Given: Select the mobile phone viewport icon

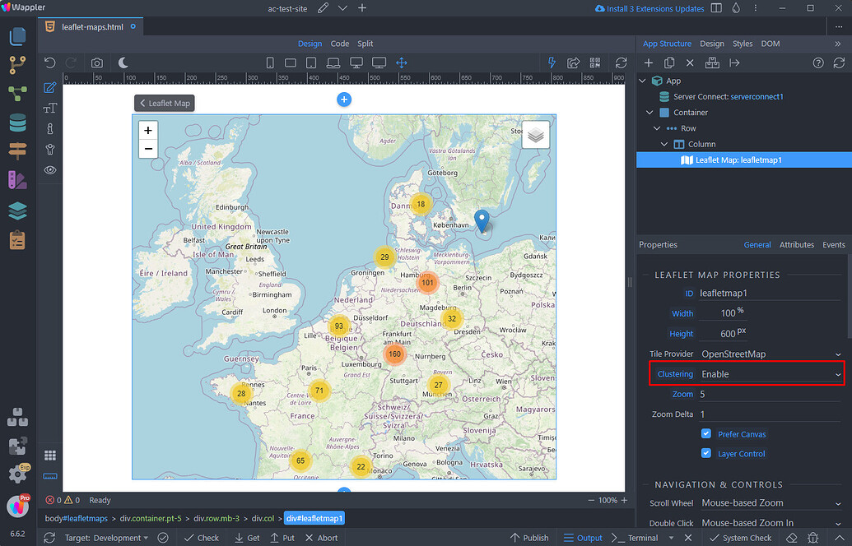Looking at the screenshot, I should (270, 62).
